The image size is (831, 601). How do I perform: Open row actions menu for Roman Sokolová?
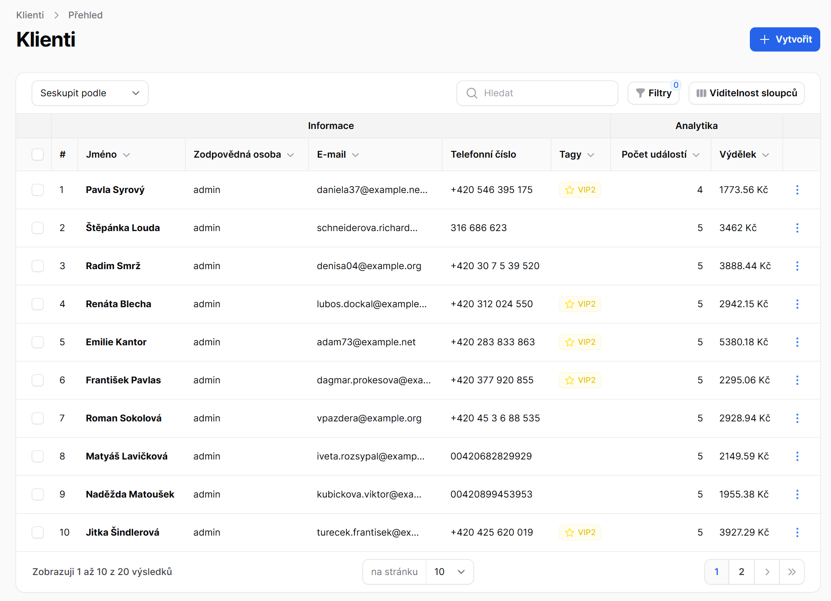click(x=797, y=418)
